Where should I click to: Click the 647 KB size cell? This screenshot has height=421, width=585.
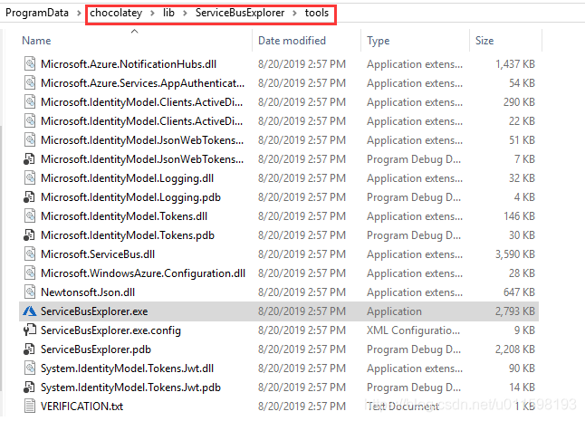[519, 292]
